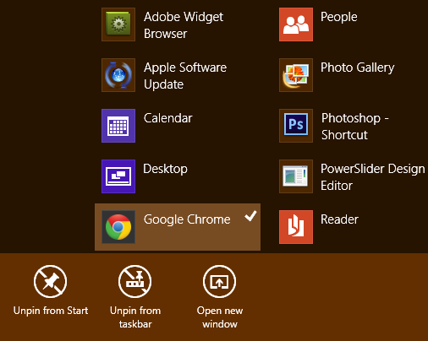This screenshot has width=428, height=341.
Task: Open PowerSlider Design Editor icon
Action: tap(296, 176)
